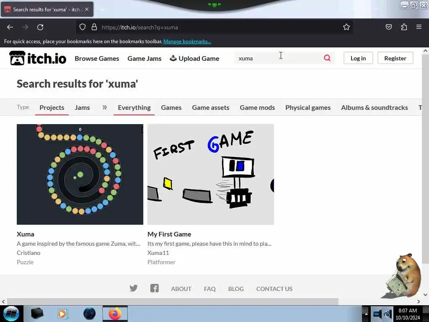
Task: Open author Xuma11's profile link
Action: coord(158,253)
